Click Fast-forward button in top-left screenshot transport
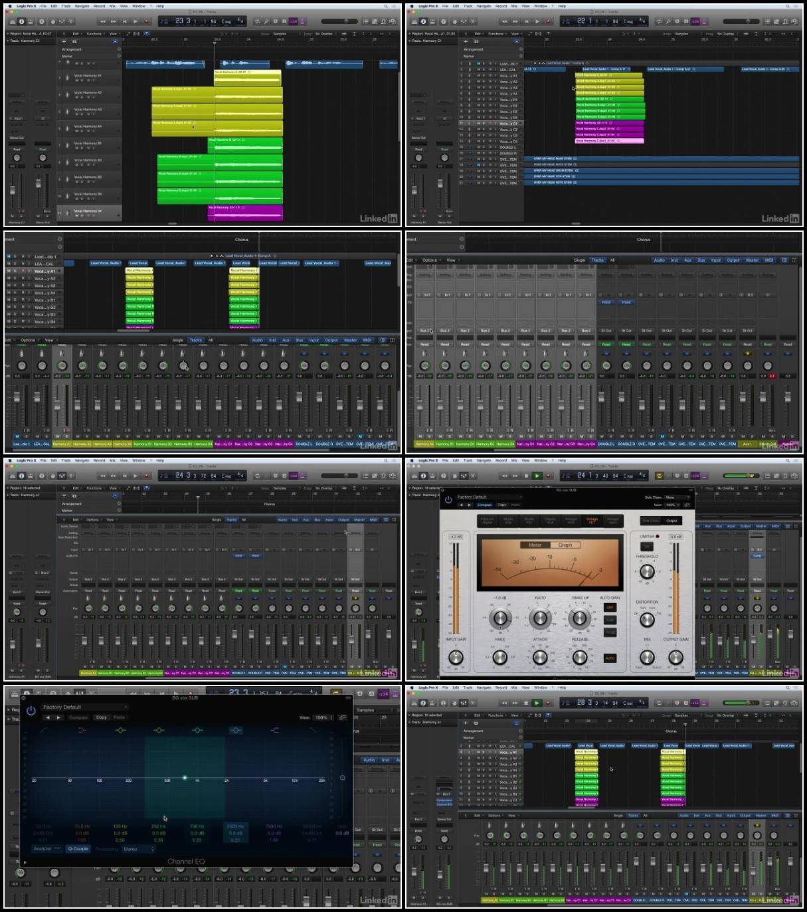 click(114, 21)
